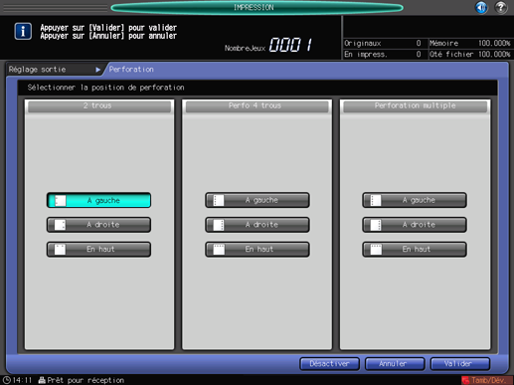Click the 2 trous column header
The image size is (514, 385).
pos(99,106)
